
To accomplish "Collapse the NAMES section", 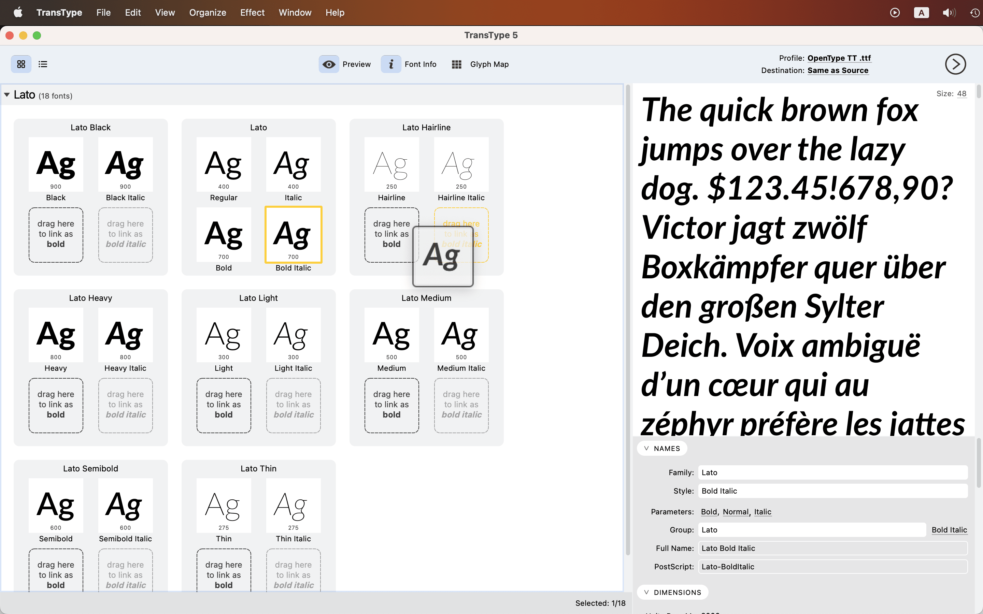I will [x=662, y=448].
